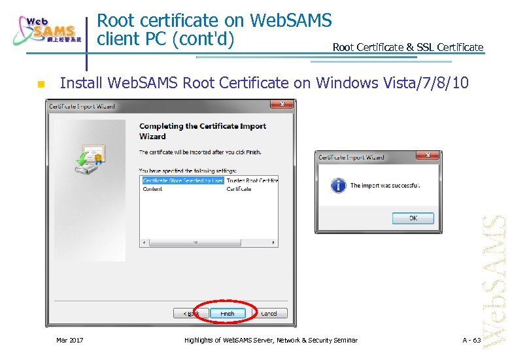Click 'The import was successful.' message text
The height and width of the screenshot is (353, 510).
385,186
